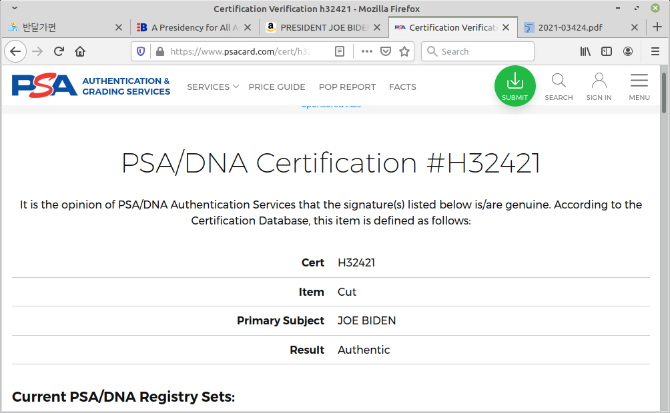This screenshot has height=413, width=670.
Task: Toggle reader view in address bar
Action: click(x=340, y=52)
